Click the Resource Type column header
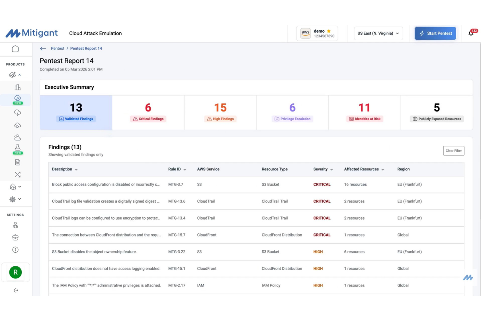The height and width of the screenshot is (321, 481). [275, 169]
